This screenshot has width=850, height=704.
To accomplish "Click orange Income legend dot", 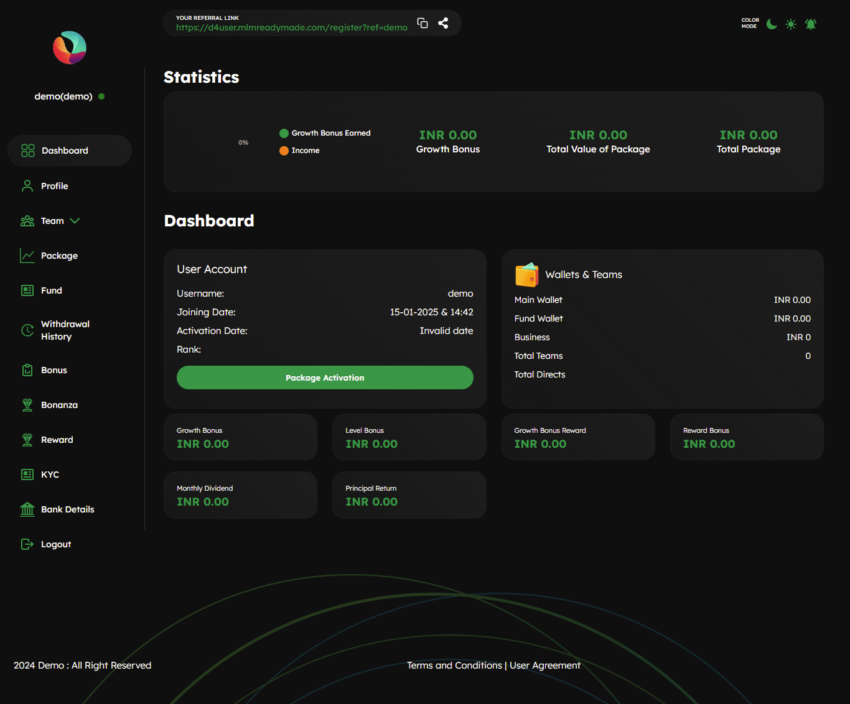I will coord(284,151).
